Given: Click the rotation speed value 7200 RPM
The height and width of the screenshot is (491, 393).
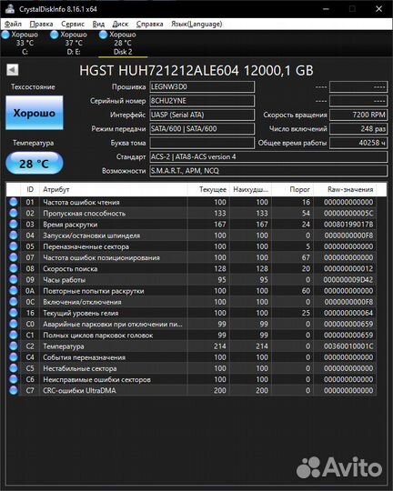Looking at the screenshot, I should [x=358, y=115].
